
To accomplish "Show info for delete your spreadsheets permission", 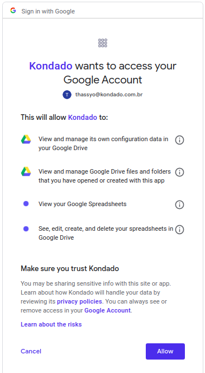I will point(179,230).
